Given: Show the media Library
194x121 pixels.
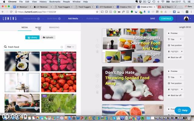Looking at the screenshot, I should [x=32, y=38].
